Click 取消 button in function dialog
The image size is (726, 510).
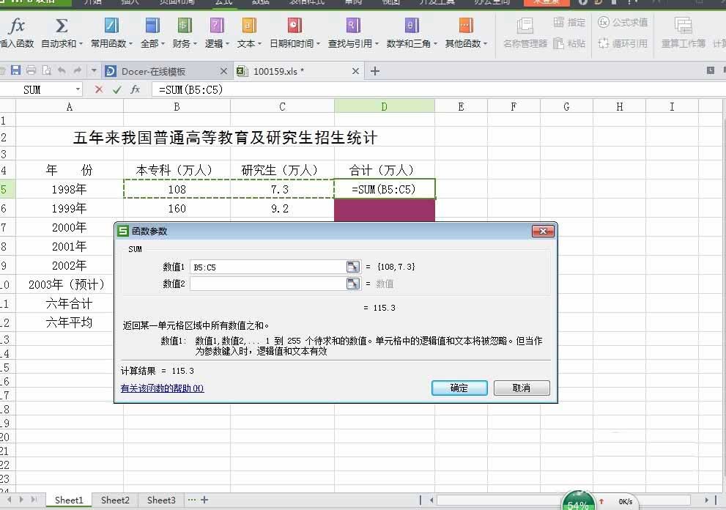(x=522, y=388)
